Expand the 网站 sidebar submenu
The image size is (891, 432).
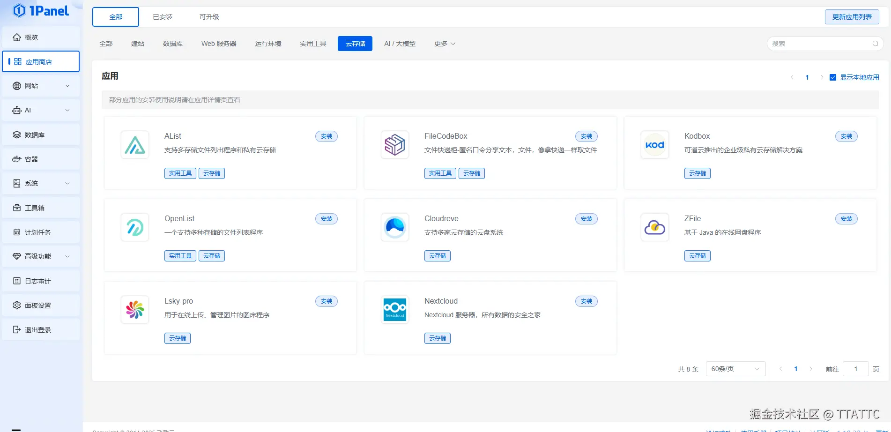[x=67, y=86]
